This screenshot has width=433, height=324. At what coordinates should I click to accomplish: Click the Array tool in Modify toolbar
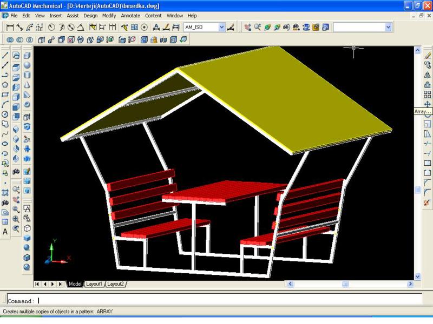tap(427, 94)
